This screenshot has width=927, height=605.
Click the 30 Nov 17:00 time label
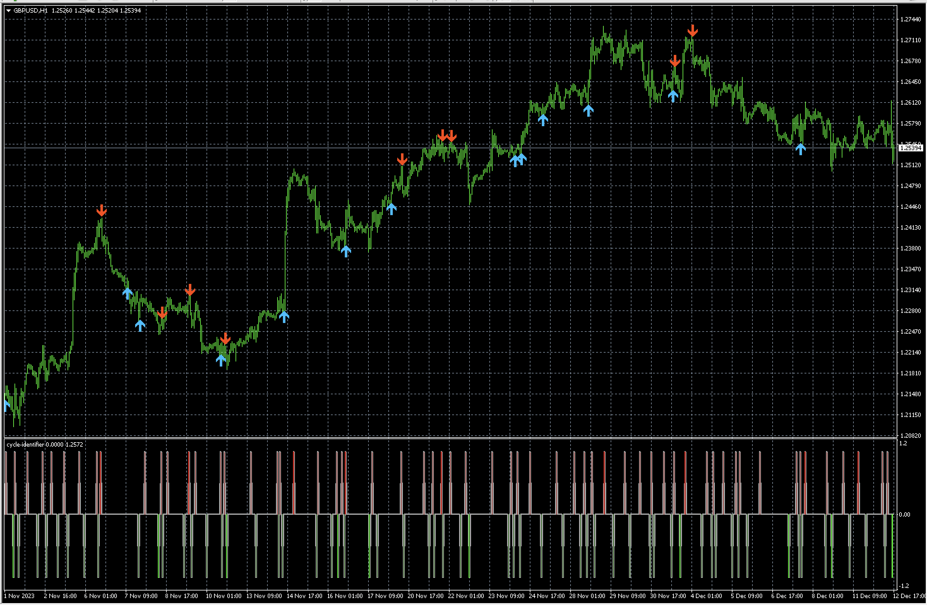pos(669,596)
